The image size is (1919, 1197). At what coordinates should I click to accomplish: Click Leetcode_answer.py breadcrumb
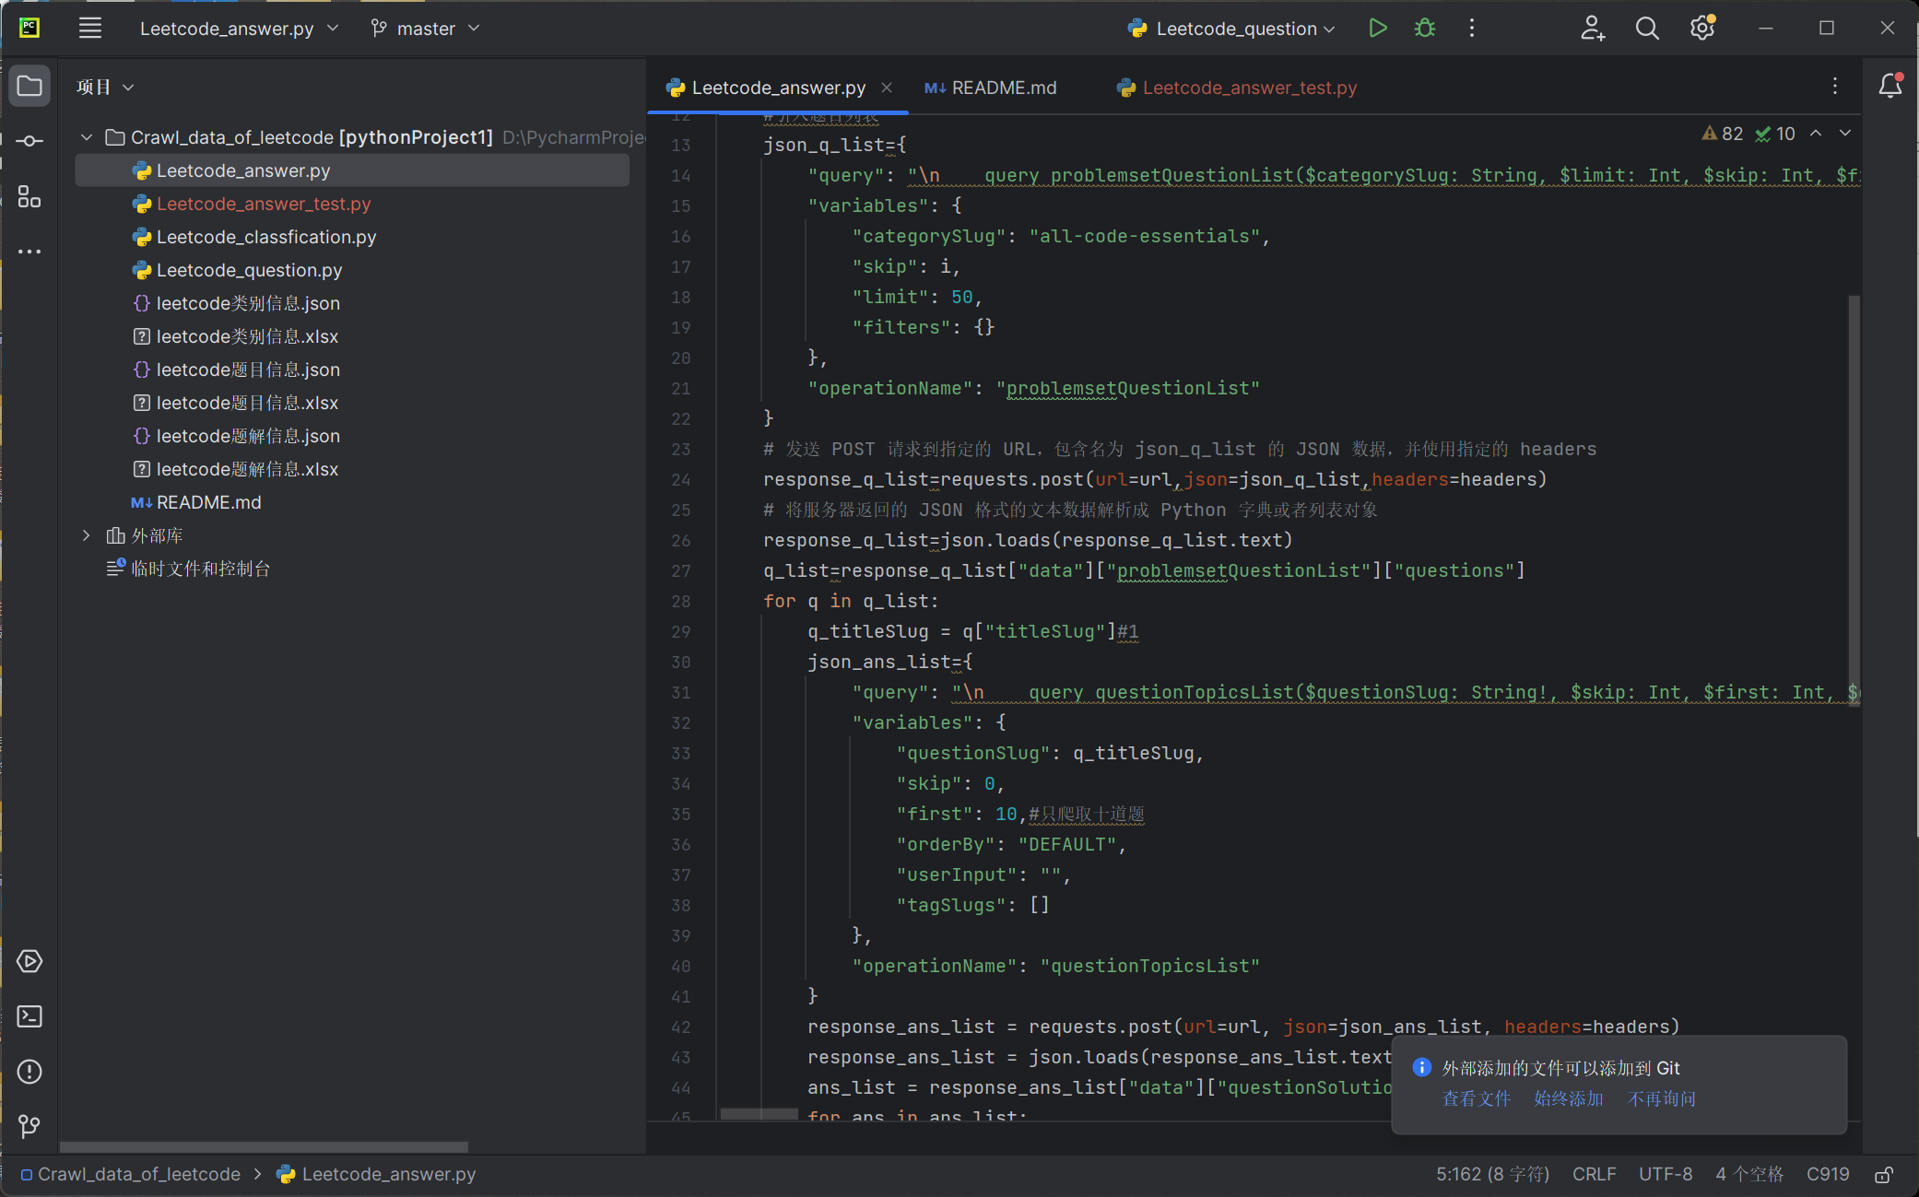point(377,1175)
